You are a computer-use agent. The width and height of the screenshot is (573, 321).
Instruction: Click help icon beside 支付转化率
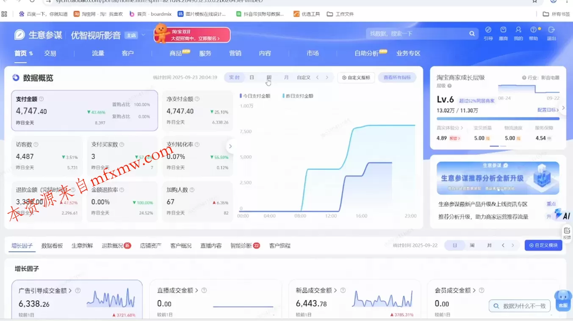(197, 144)
